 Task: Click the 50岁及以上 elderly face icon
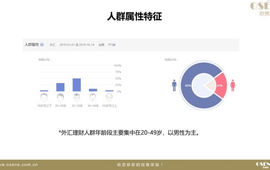click(x=109, y=98)
